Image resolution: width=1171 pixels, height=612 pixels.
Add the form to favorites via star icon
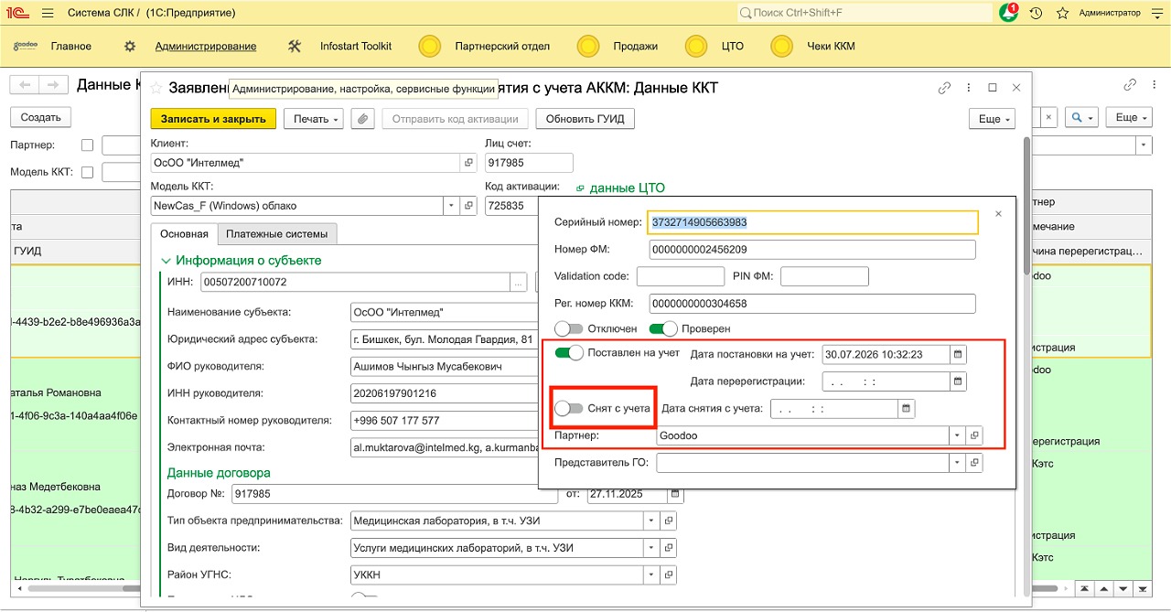pos(156,88)
